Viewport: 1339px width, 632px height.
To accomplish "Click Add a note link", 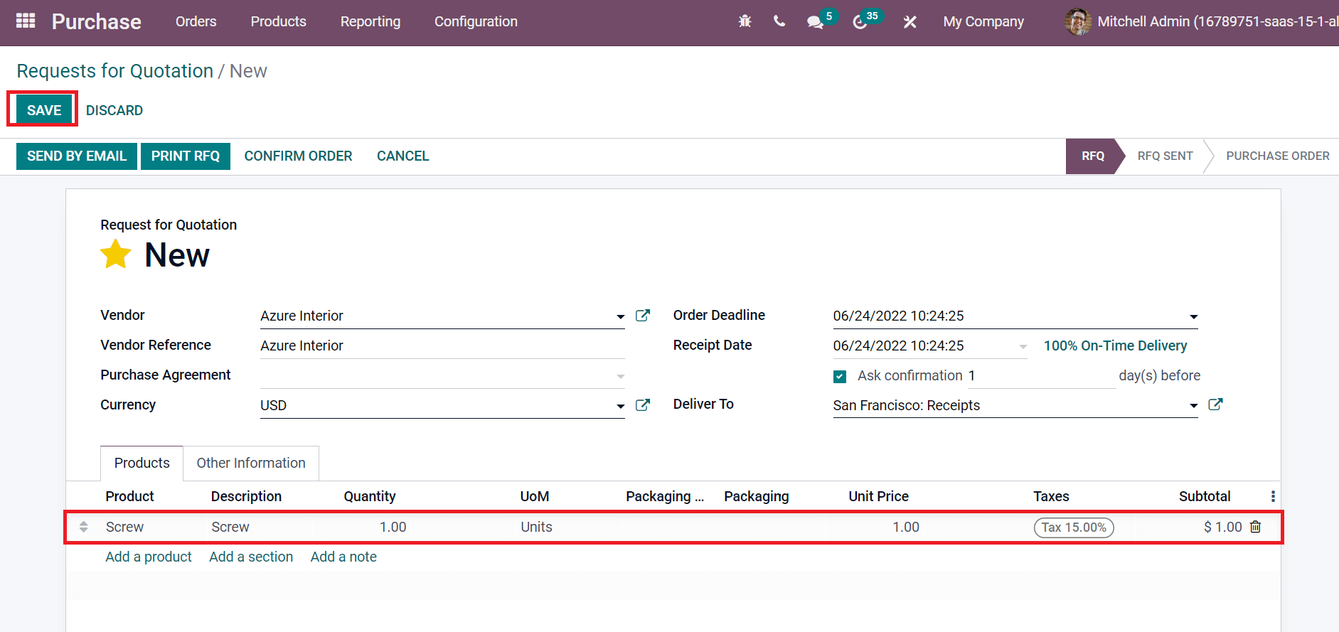I will (x=343, y=557).
